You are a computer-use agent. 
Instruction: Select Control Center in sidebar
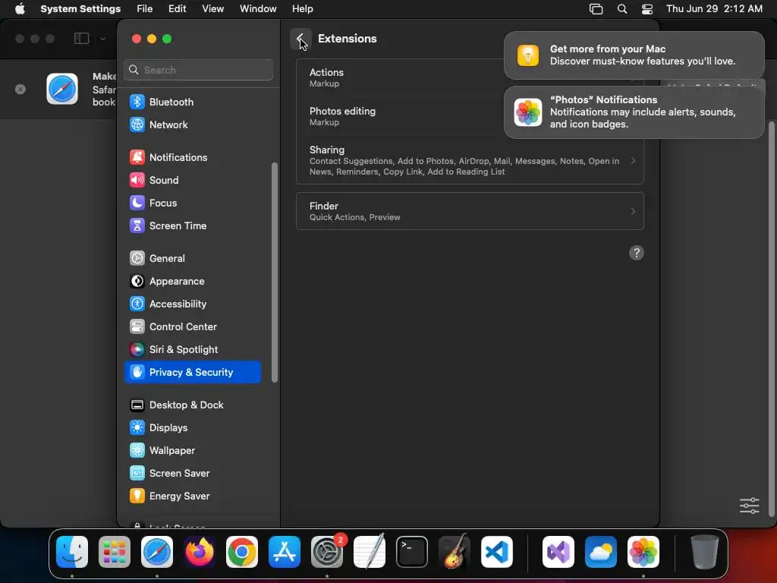pos(193,326)
